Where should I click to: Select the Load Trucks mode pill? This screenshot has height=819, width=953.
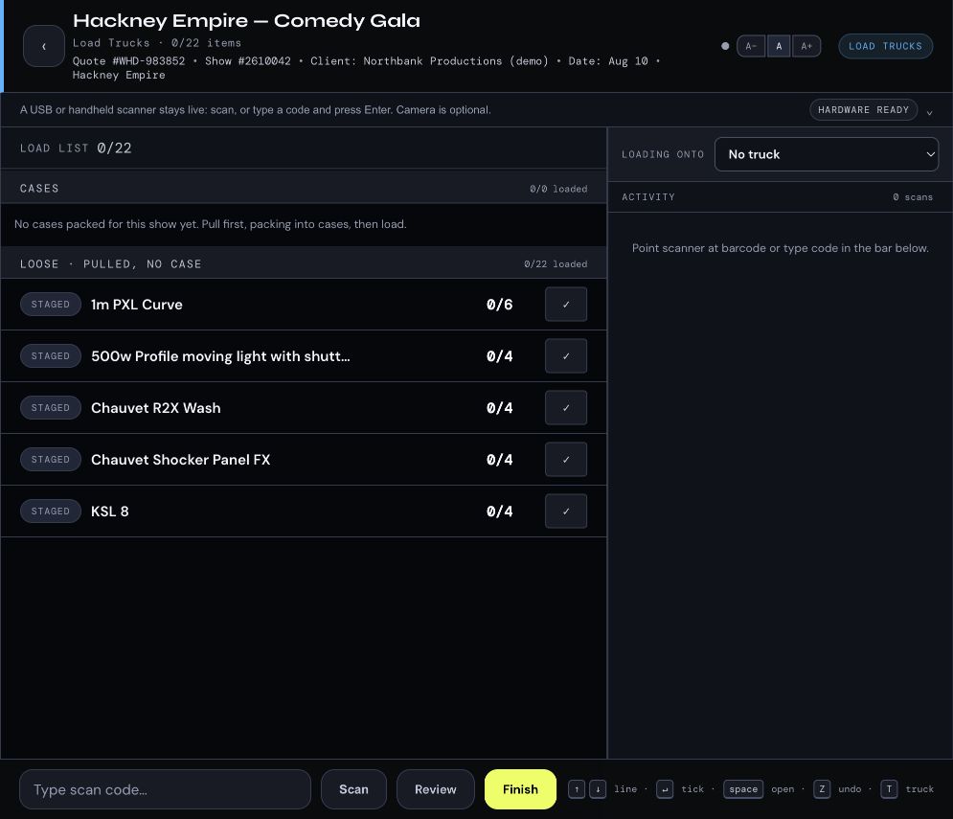885,46
